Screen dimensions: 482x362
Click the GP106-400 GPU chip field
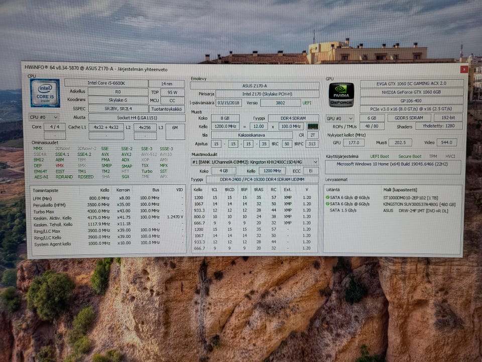(x=411, y=101)
